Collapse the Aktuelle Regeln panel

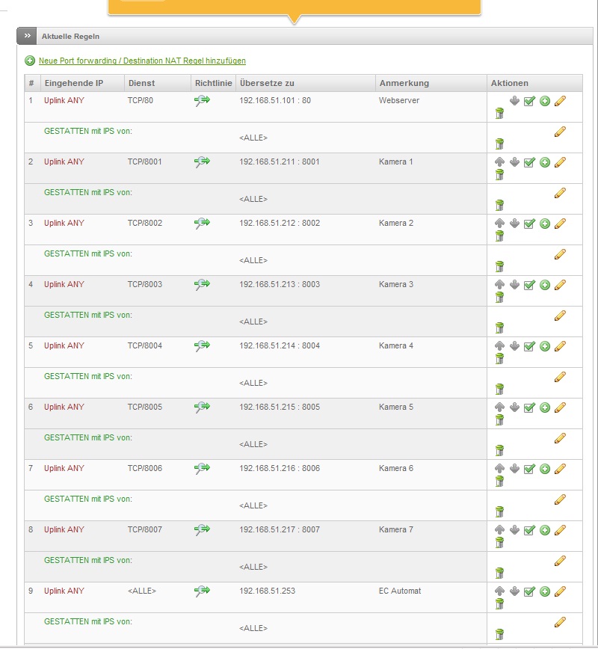coord(26,36)
